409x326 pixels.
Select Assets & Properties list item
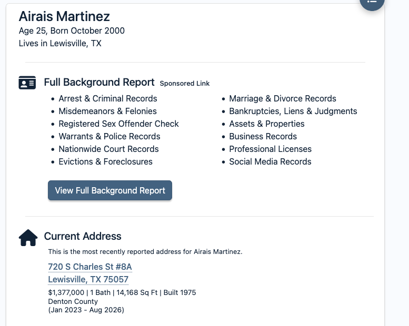[266, 124]
